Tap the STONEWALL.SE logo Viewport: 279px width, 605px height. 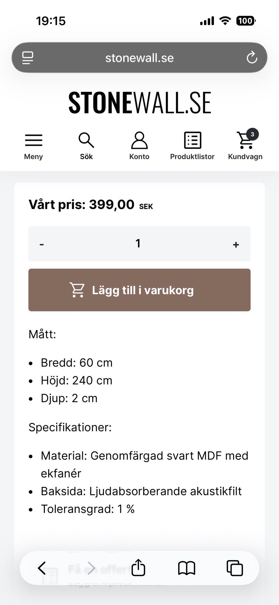pos(139,103)
